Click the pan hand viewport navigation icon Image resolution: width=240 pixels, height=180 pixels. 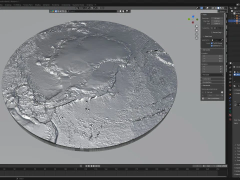(x=196, y=30)
